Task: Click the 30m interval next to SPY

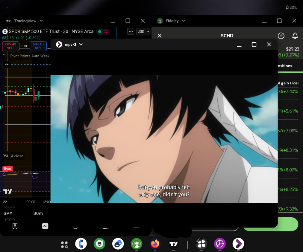Action: tap(38, 213)
